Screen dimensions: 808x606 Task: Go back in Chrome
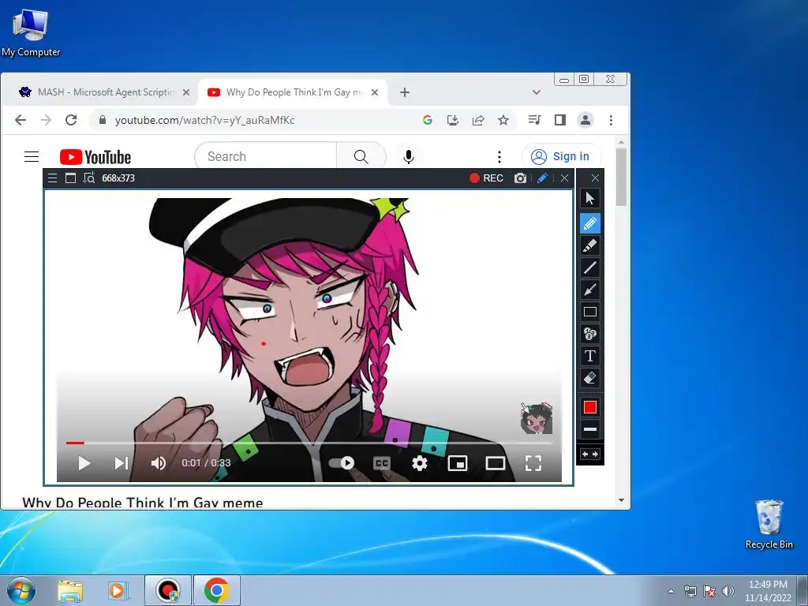21,120
